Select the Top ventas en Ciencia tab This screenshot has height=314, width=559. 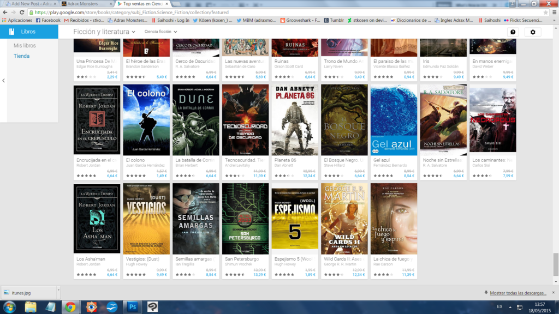(142, 4)
